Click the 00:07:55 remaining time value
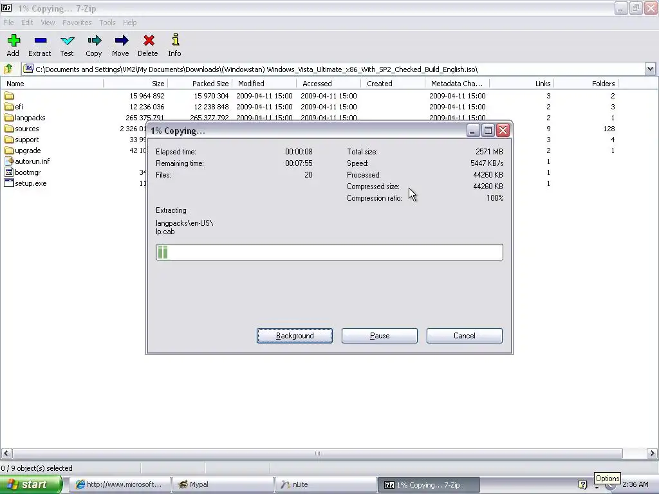The height and width of the screenshot is (494, 659). [x=299, y=163]
